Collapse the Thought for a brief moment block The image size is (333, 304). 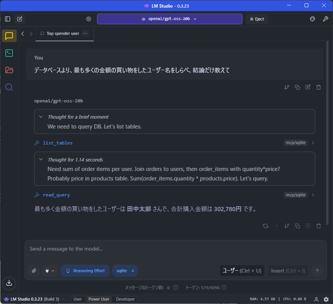tap(41, 117)
